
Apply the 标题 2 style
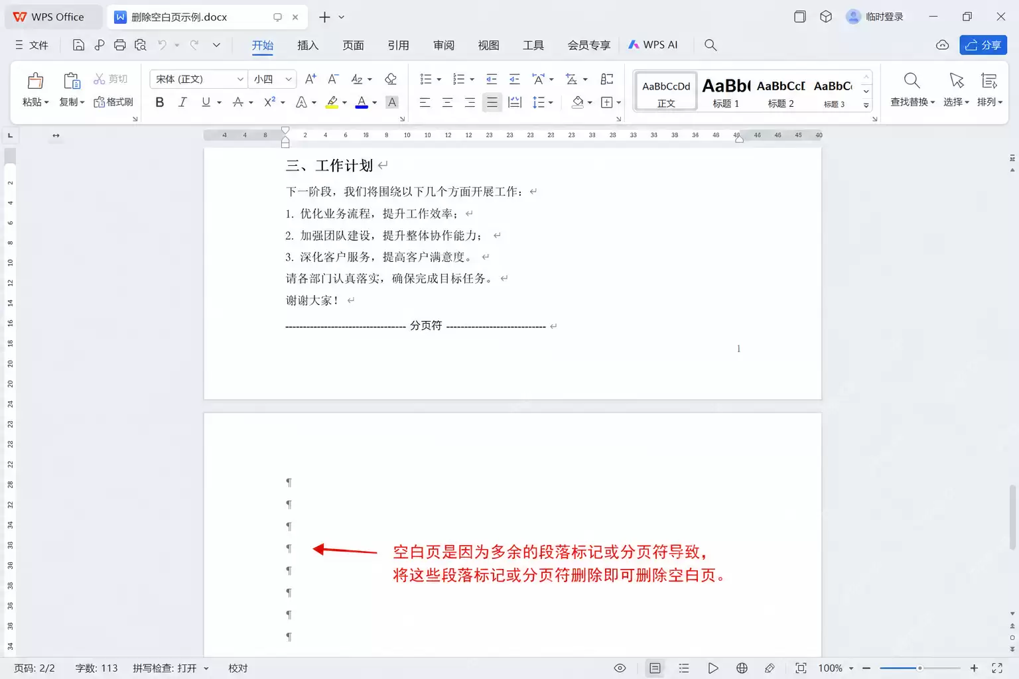coord(781,92)
